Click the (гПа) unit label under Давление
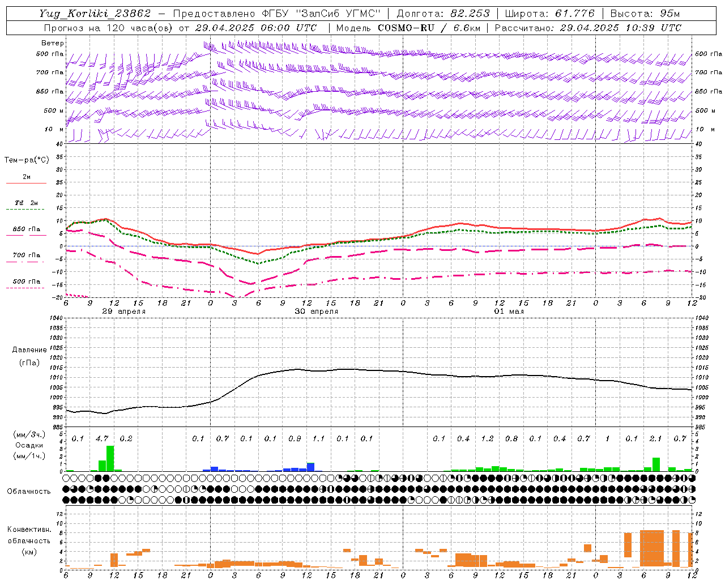The width and height of the screenshot is (725, 580). 29,362
